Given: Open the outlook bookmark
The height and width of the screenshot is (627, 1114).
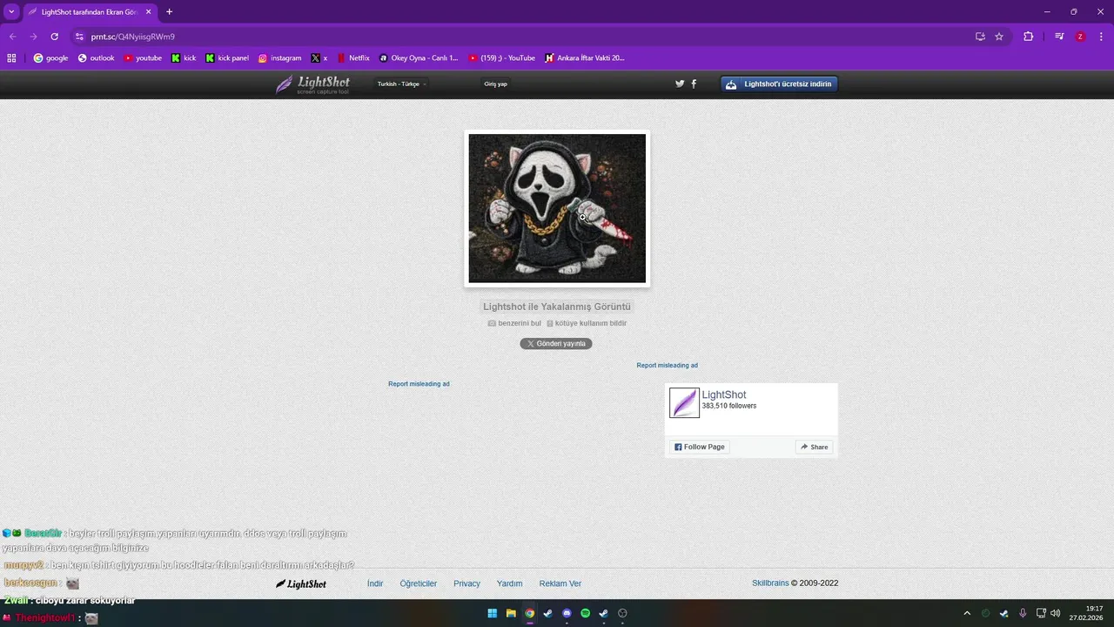Looking at the screenshot, I should (x=96, y=58).
